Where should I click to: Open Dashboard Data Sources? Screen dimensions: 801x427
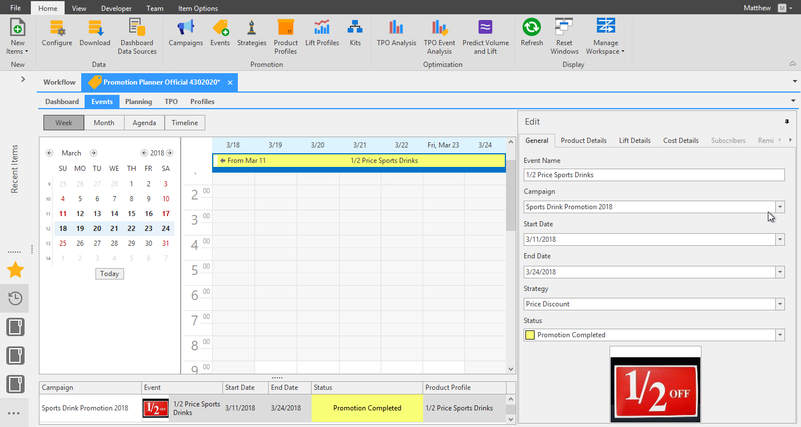(137, 37)
